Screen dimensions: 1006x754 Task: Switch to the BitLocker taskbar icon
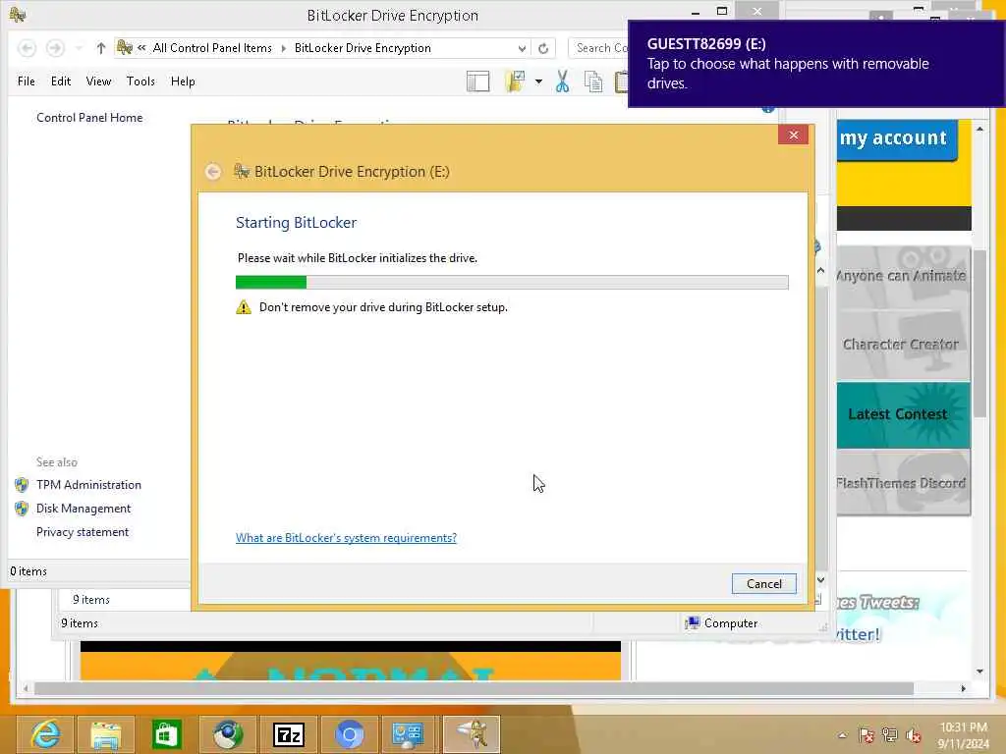pyautogui.click(x=471, y=734)
